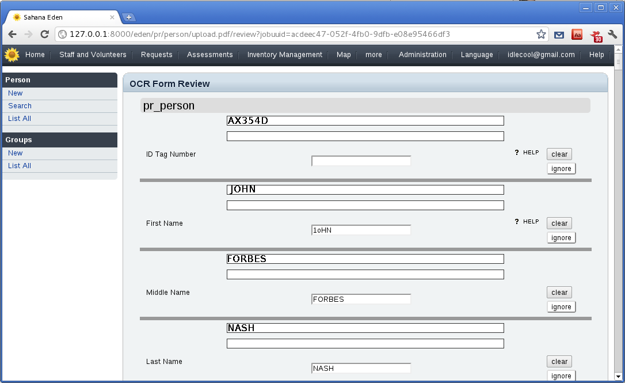
Task: Close the Sahana Eden tab
Action: pyautogui.click(x=112, y=17)
